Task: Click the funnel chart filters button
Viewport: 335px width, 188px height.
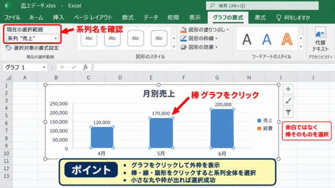Action: (288, 112)
